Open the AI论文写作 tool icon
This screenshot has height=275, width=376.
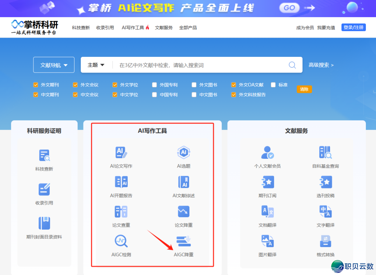(x=121, y=153)
